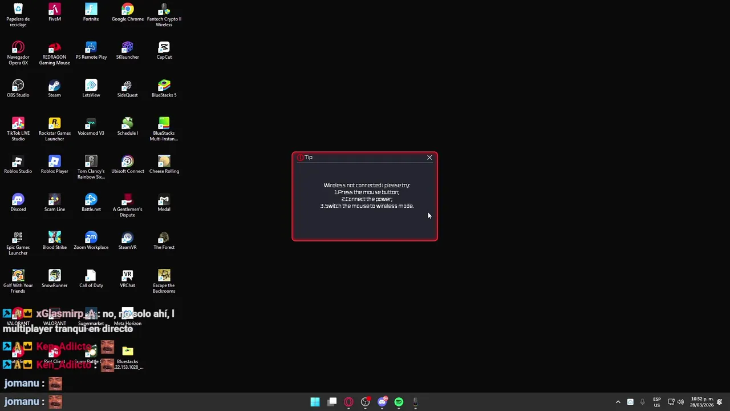This screenshot has height=411, width=730.
Task: Open the Ubisoft Connect desktop shortcut
Action: 127,164
